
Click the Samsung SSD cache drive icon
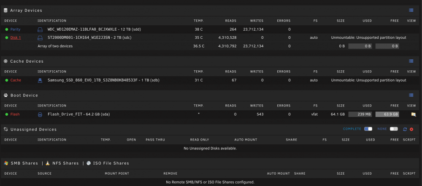click(x=40, y=80)
